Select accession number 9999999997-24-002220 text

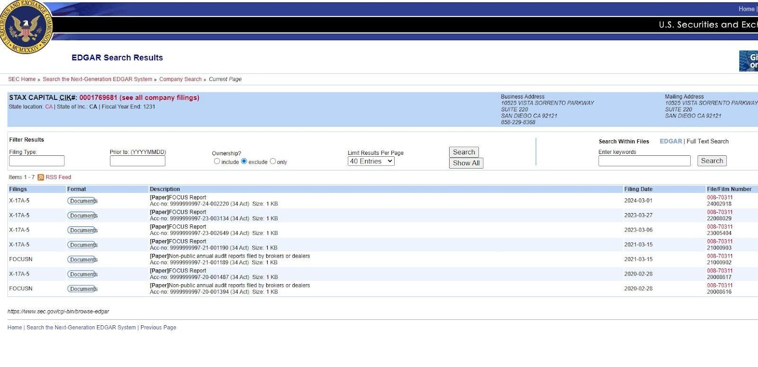199,204
